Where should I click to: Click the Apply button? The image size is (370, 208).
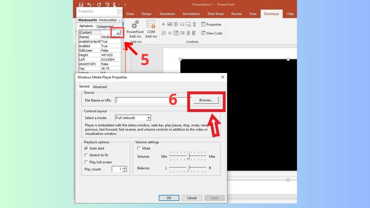(x=215, y=198)
